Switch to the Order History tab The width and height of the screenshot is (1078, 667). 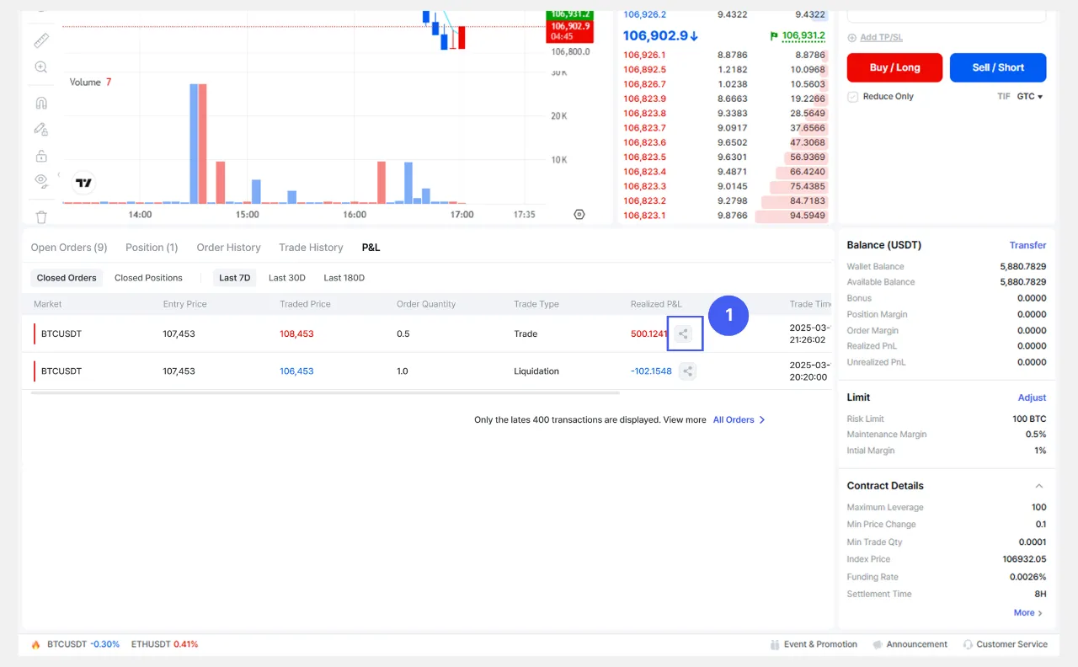[x=228, y=248]
